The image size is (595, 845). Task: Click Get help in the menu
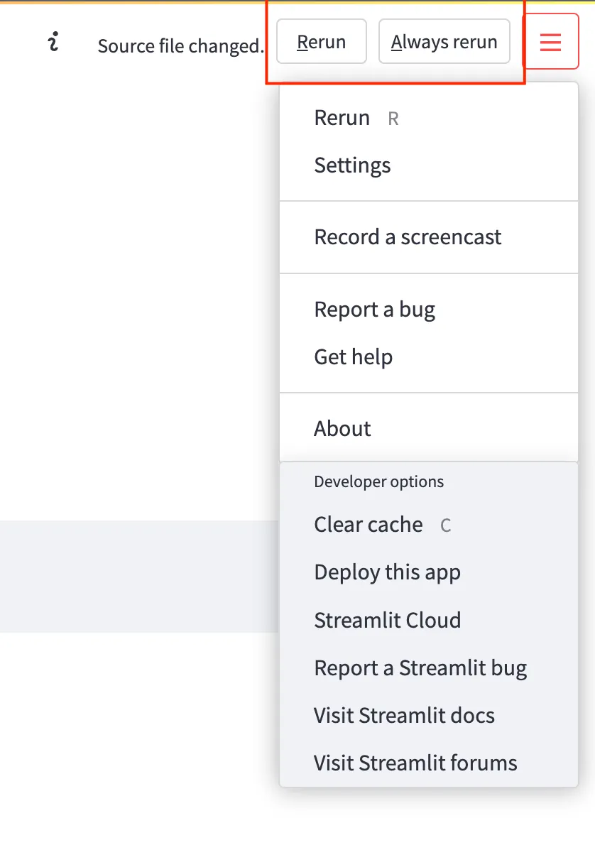(353, 356)
